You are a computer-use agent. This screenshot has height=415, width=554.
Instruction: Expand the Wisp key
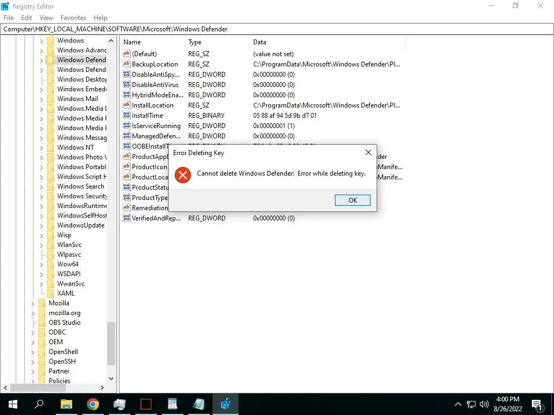41,235
